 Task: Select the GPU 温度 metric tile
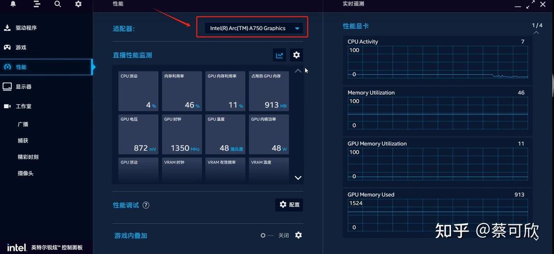tap(225, 135)
